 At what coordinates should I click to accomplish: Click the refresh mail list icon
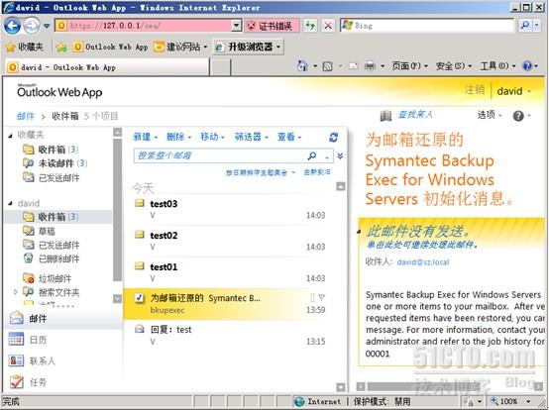(334, 137)
